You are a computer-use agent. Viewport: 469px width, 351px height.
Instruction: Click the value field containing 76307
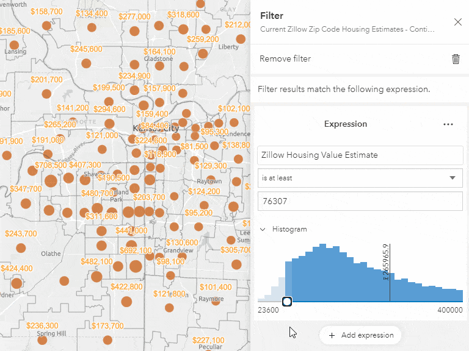(x=360, y=200)
